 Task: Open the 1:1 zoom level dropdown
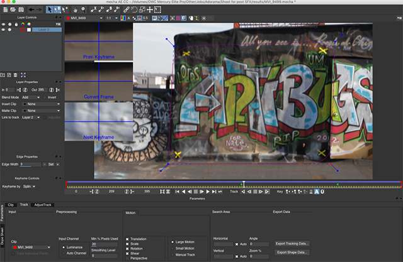click(112, 18)
